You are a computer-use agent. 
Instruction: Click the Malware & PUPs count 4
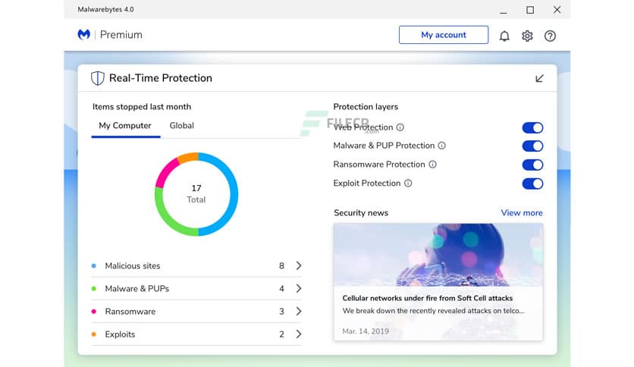coord(281,289)
